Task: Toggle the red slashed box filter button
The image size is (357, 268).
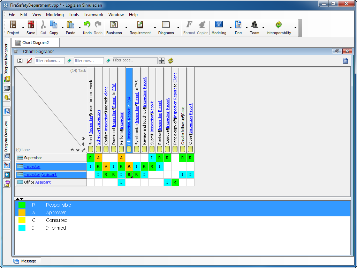Action: click(x=29, y=61)
